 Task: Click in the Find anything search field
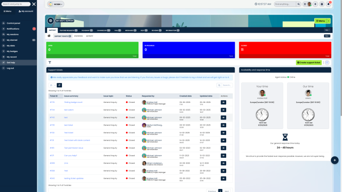click(285, 4)
